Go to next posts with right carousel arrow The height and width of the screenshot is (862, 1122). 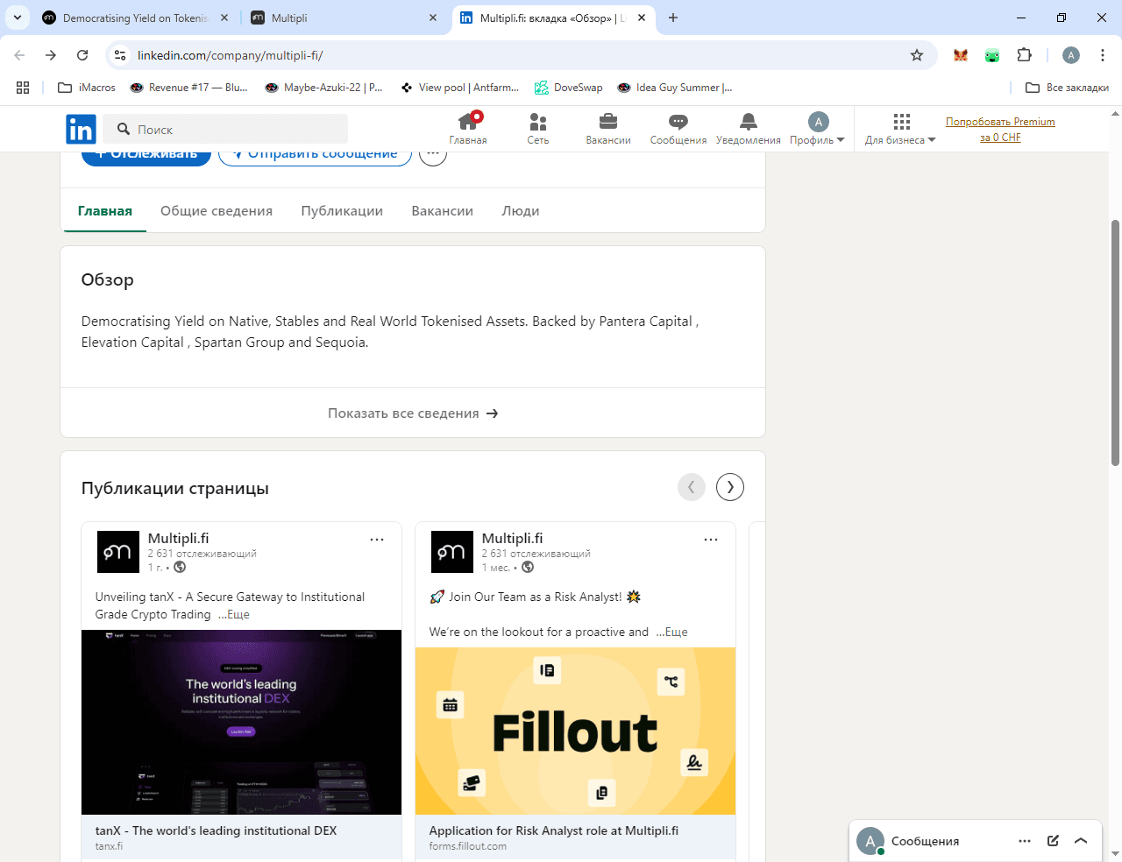pos(730,487)
